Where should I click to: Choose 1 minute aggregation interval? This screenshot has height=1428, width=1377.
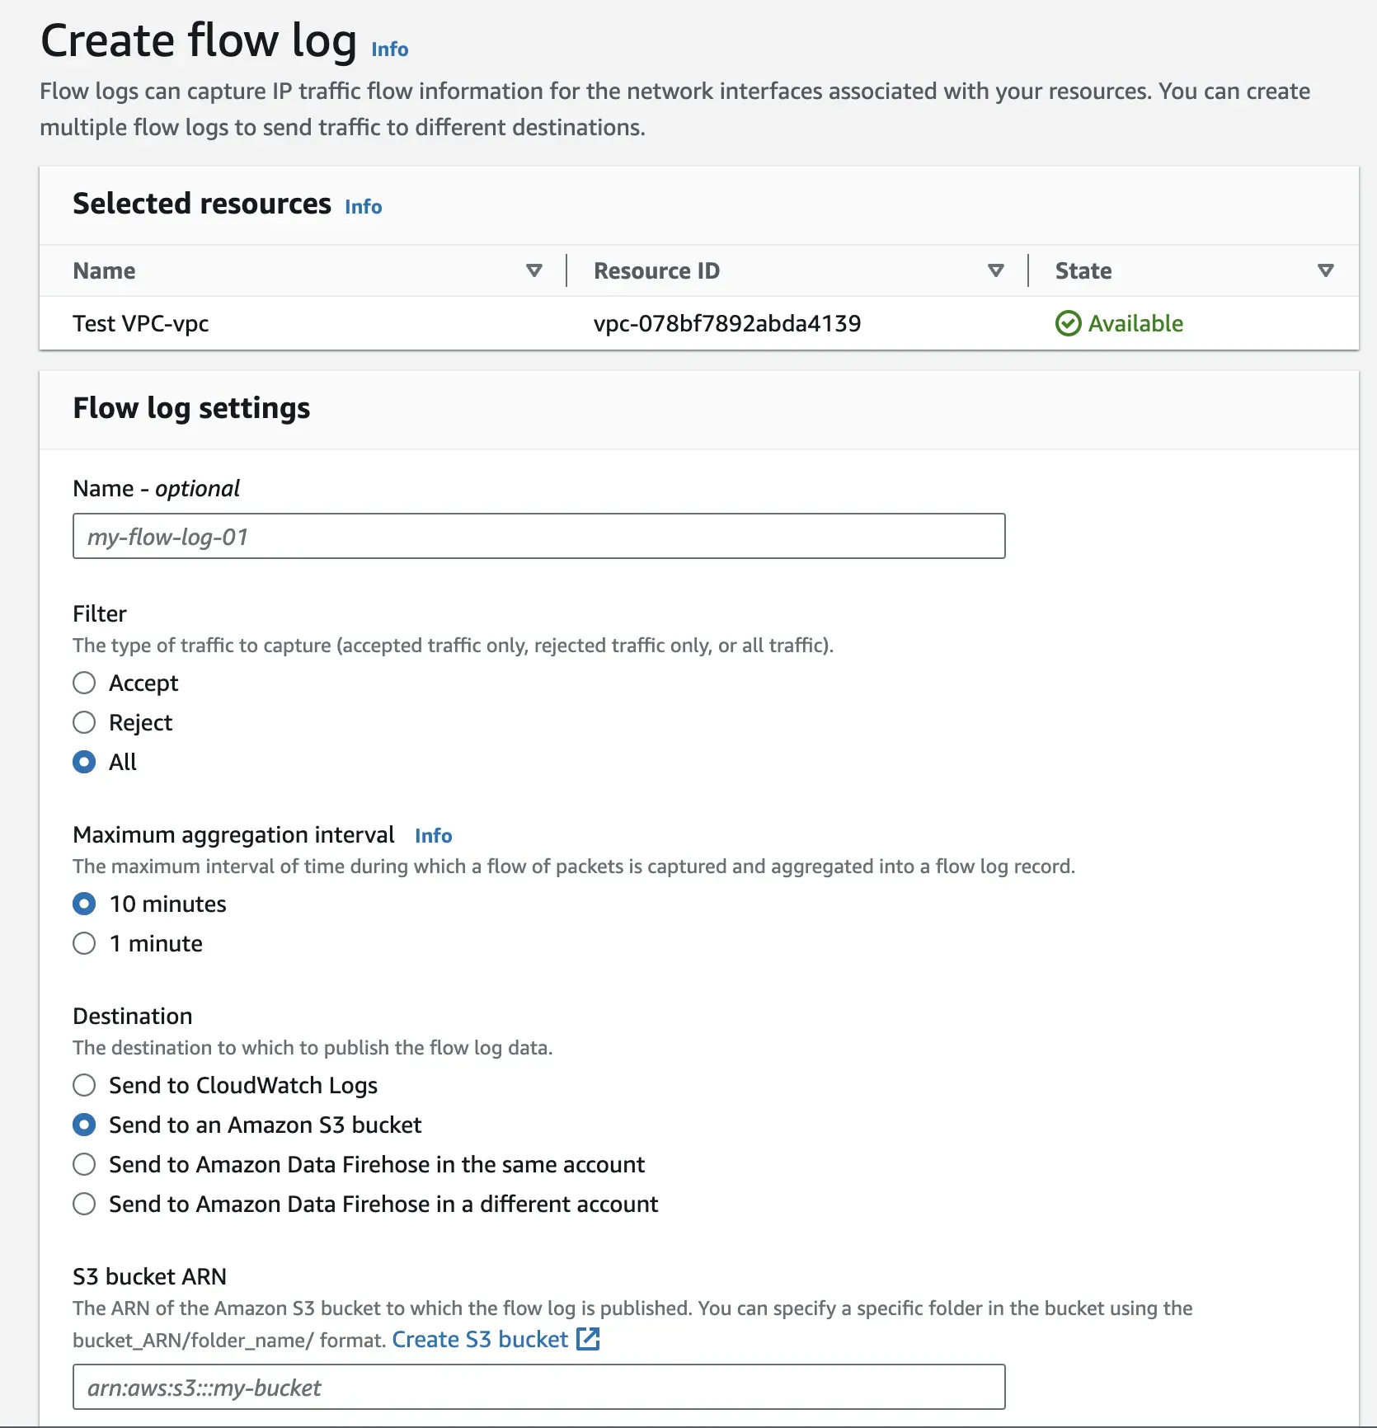84,943
